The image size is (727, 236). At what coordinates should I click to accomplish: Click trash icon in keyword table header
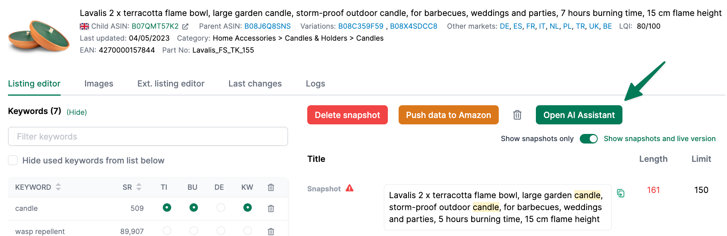coord(271,187)
